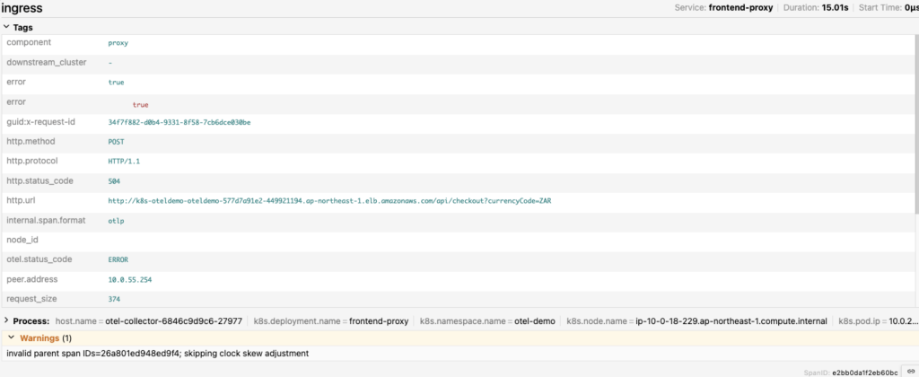Copy the span deep link icon
919x377 pixels.
tap(908, 371)
